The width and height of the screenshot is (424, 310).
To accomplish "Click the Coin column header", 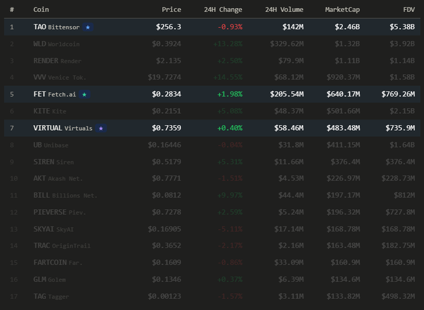I will click(41, 10).
